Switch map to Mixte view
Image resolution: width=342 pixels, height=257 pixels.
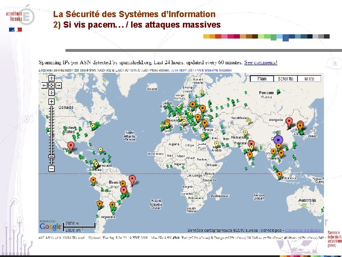coord(309,79)
